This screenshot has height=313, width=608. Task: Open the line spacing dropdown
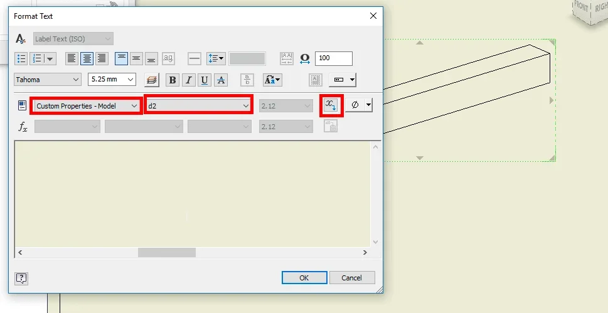216,58
